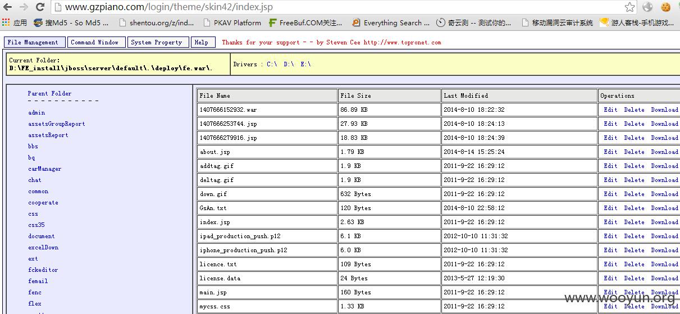Focus the address bar URL field
This screenshot has width=680, height=314.
[337, 7]
